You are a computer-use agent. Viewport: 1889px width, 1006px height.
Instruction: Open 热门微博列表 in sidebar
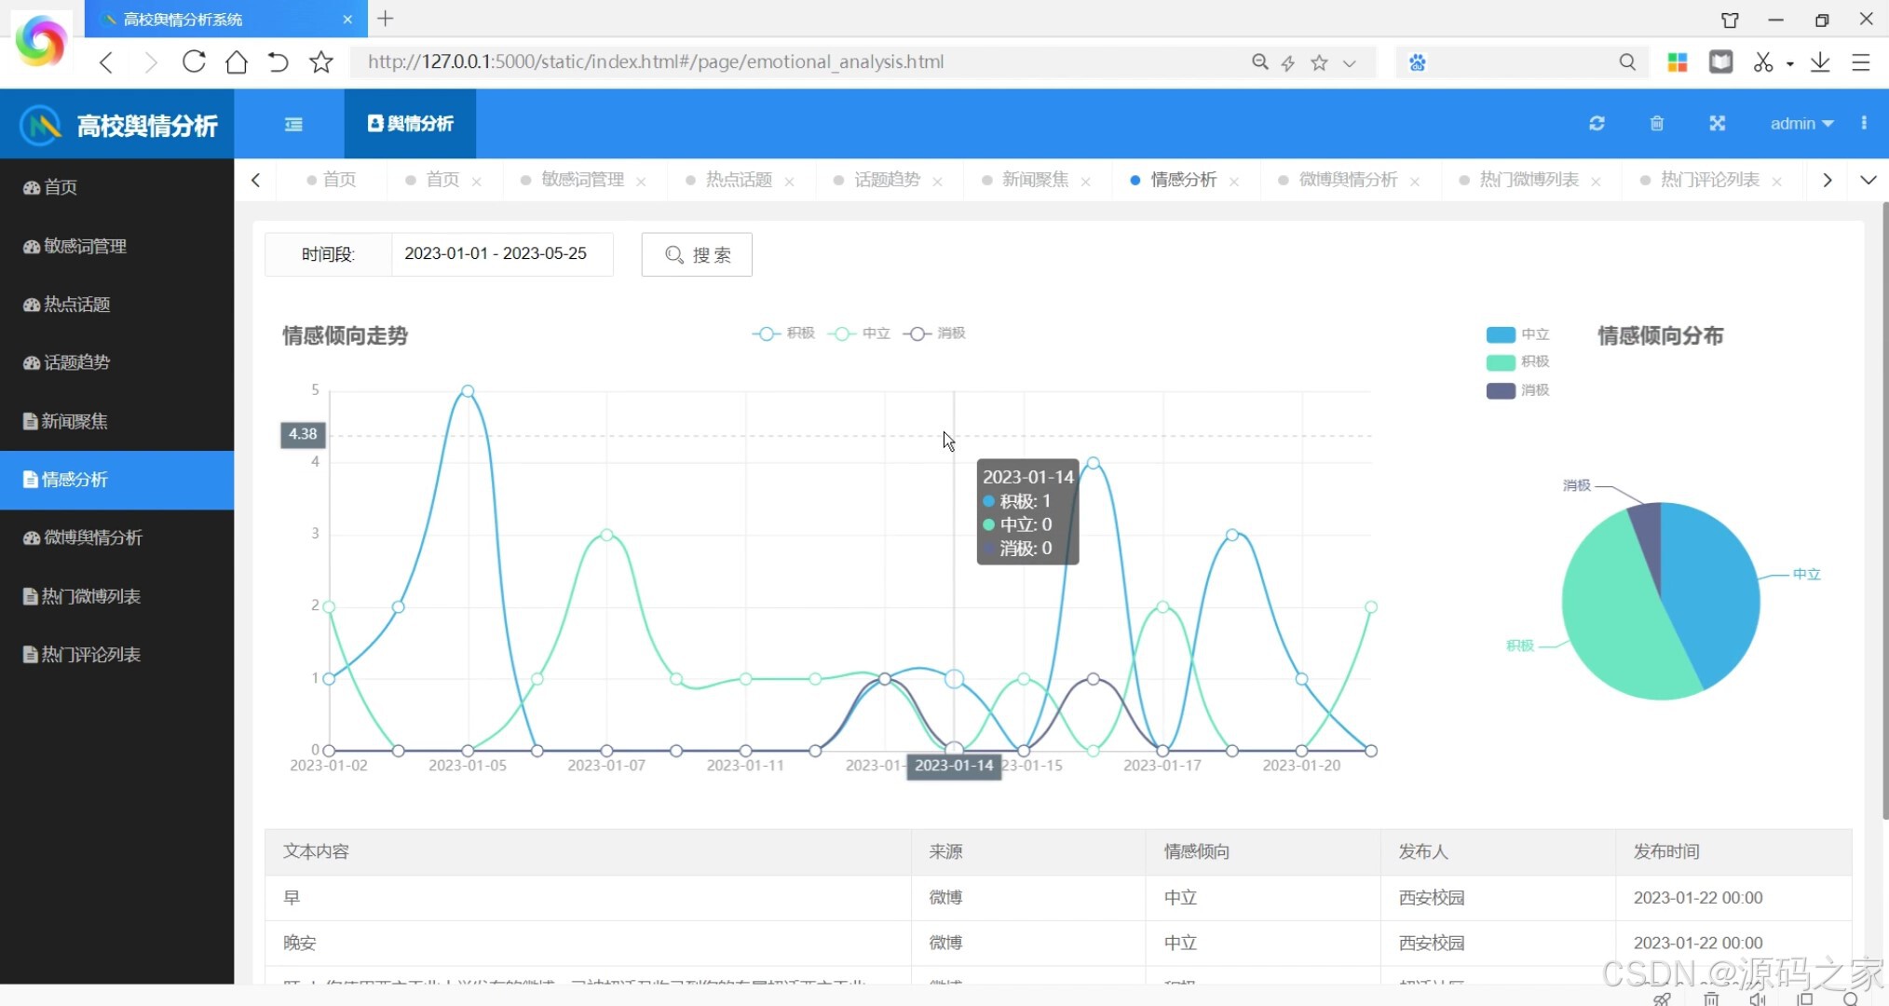pyautogui.click(x=117, y=596)
